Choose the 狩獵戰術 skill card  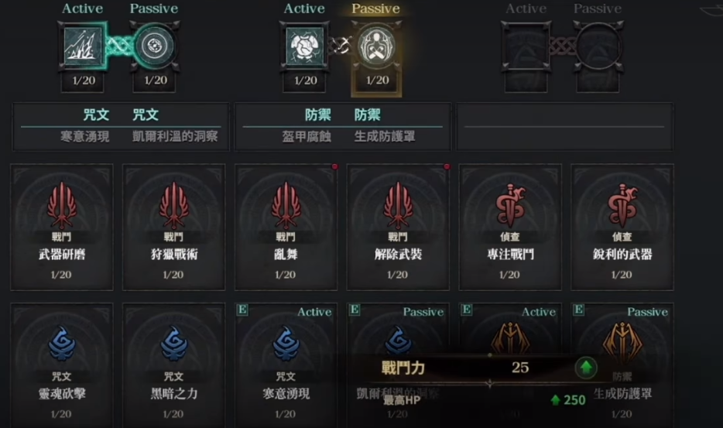(x=174, y=227)
